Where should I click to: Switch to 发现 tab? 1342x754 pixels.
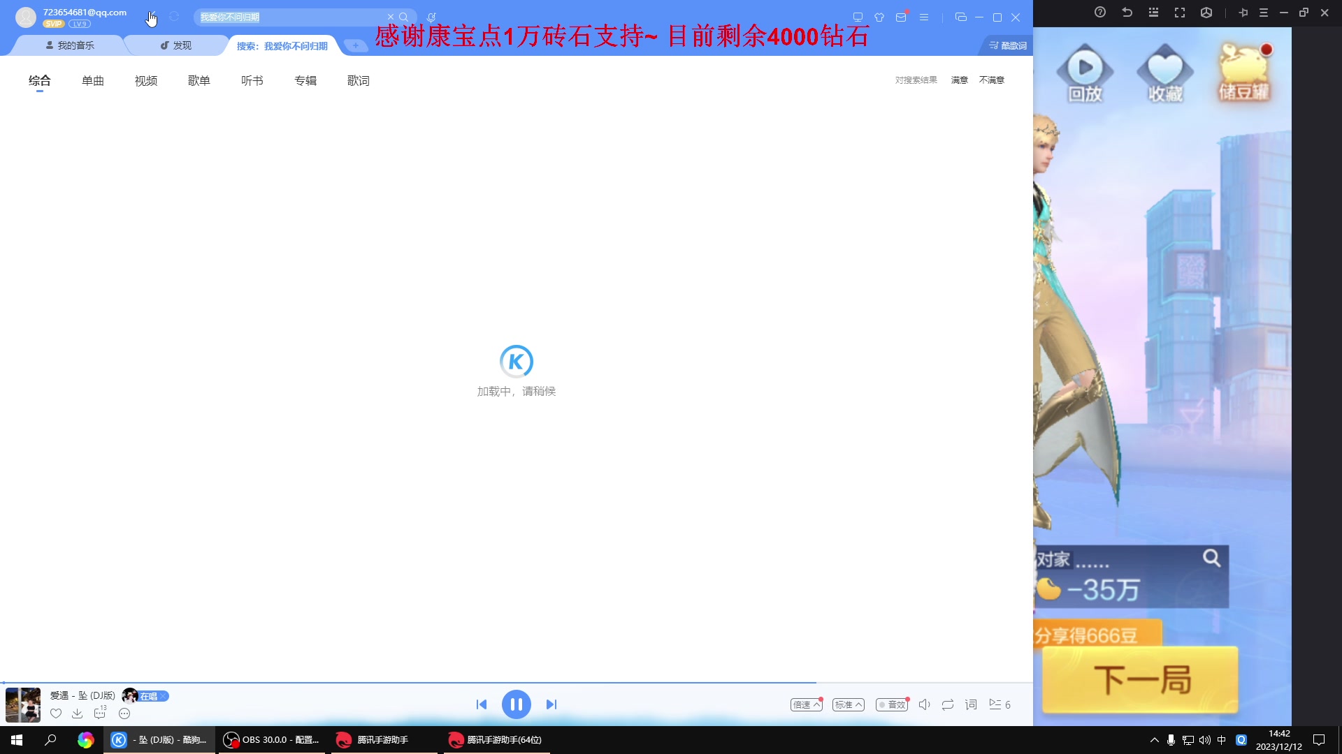click(x=175, y=45)
